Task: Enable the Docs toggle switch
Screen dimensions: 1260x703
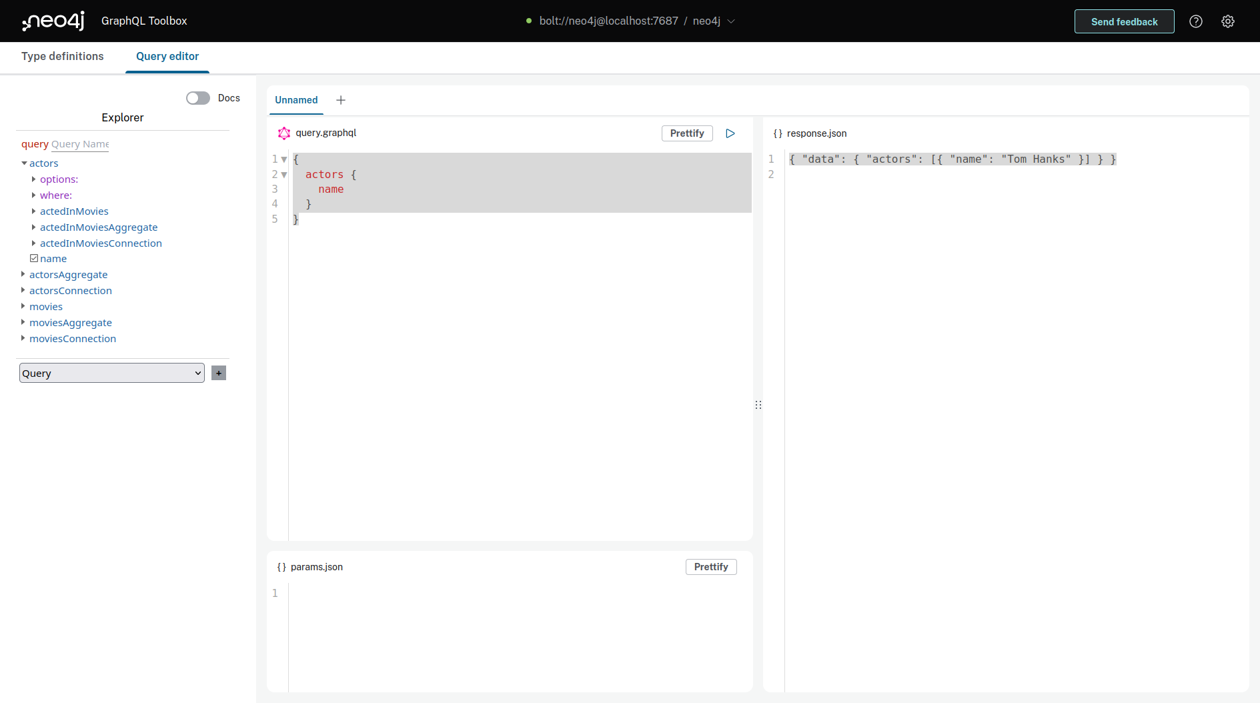Action: pyautogui.click(x=197, y=97)
